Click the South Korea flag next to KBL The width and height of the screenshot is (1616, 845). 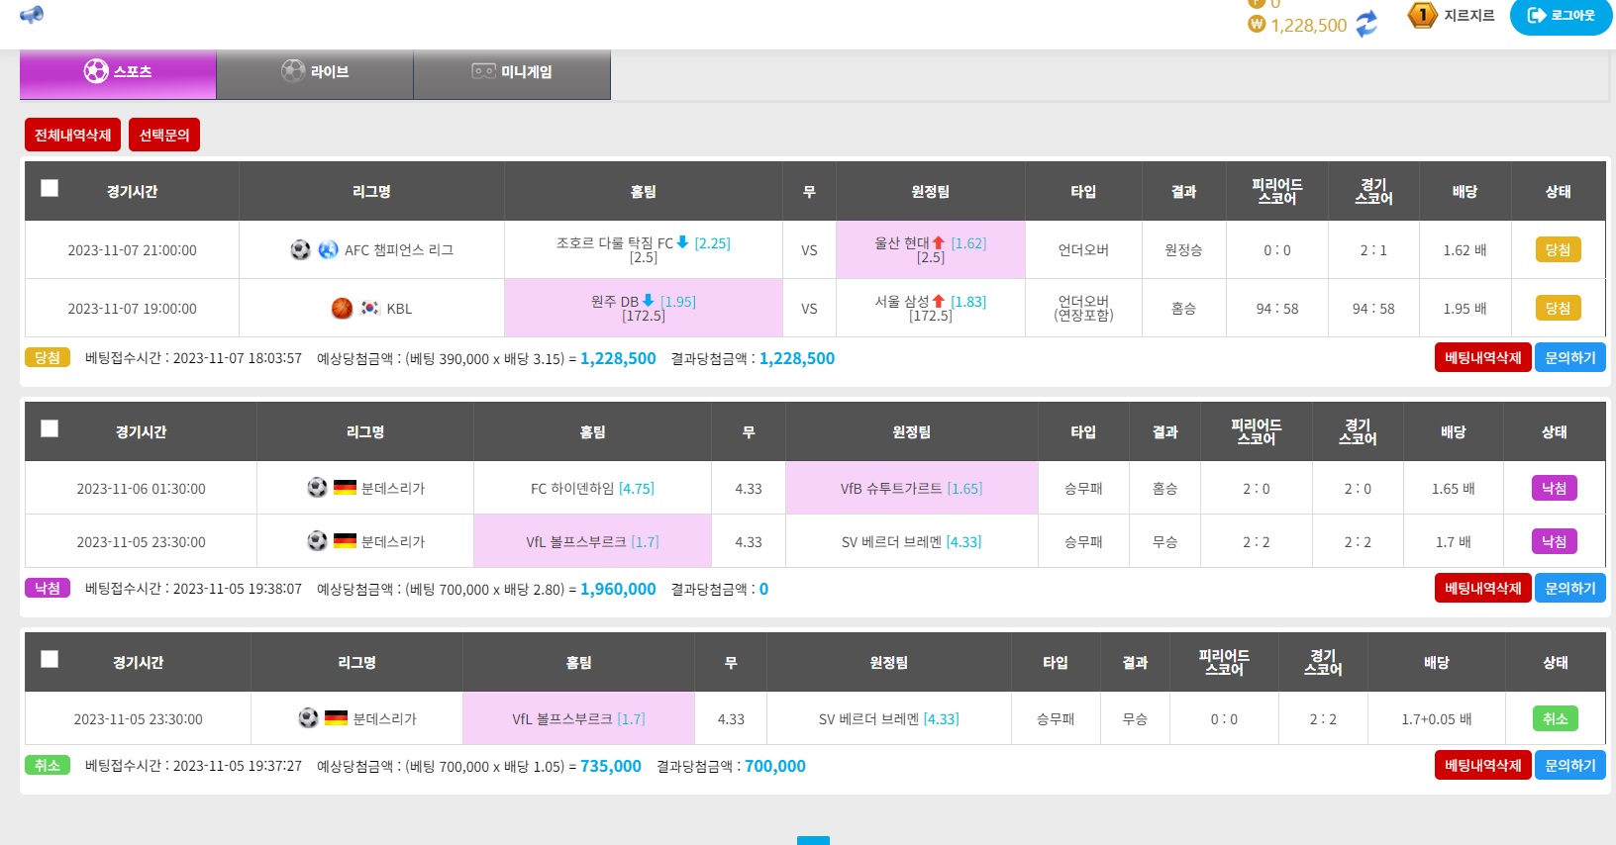pyautogui.click(x=370, y=309)
